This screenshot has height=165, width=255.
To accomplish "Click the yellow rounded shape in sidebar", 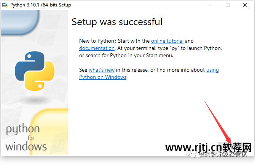I will click(49, 132).
